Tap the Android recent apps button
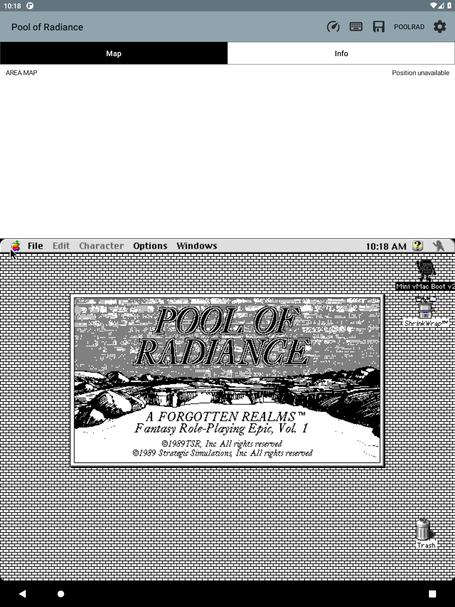Image resolution: width=455 pixels, height=607 pixels. [432, 594]
